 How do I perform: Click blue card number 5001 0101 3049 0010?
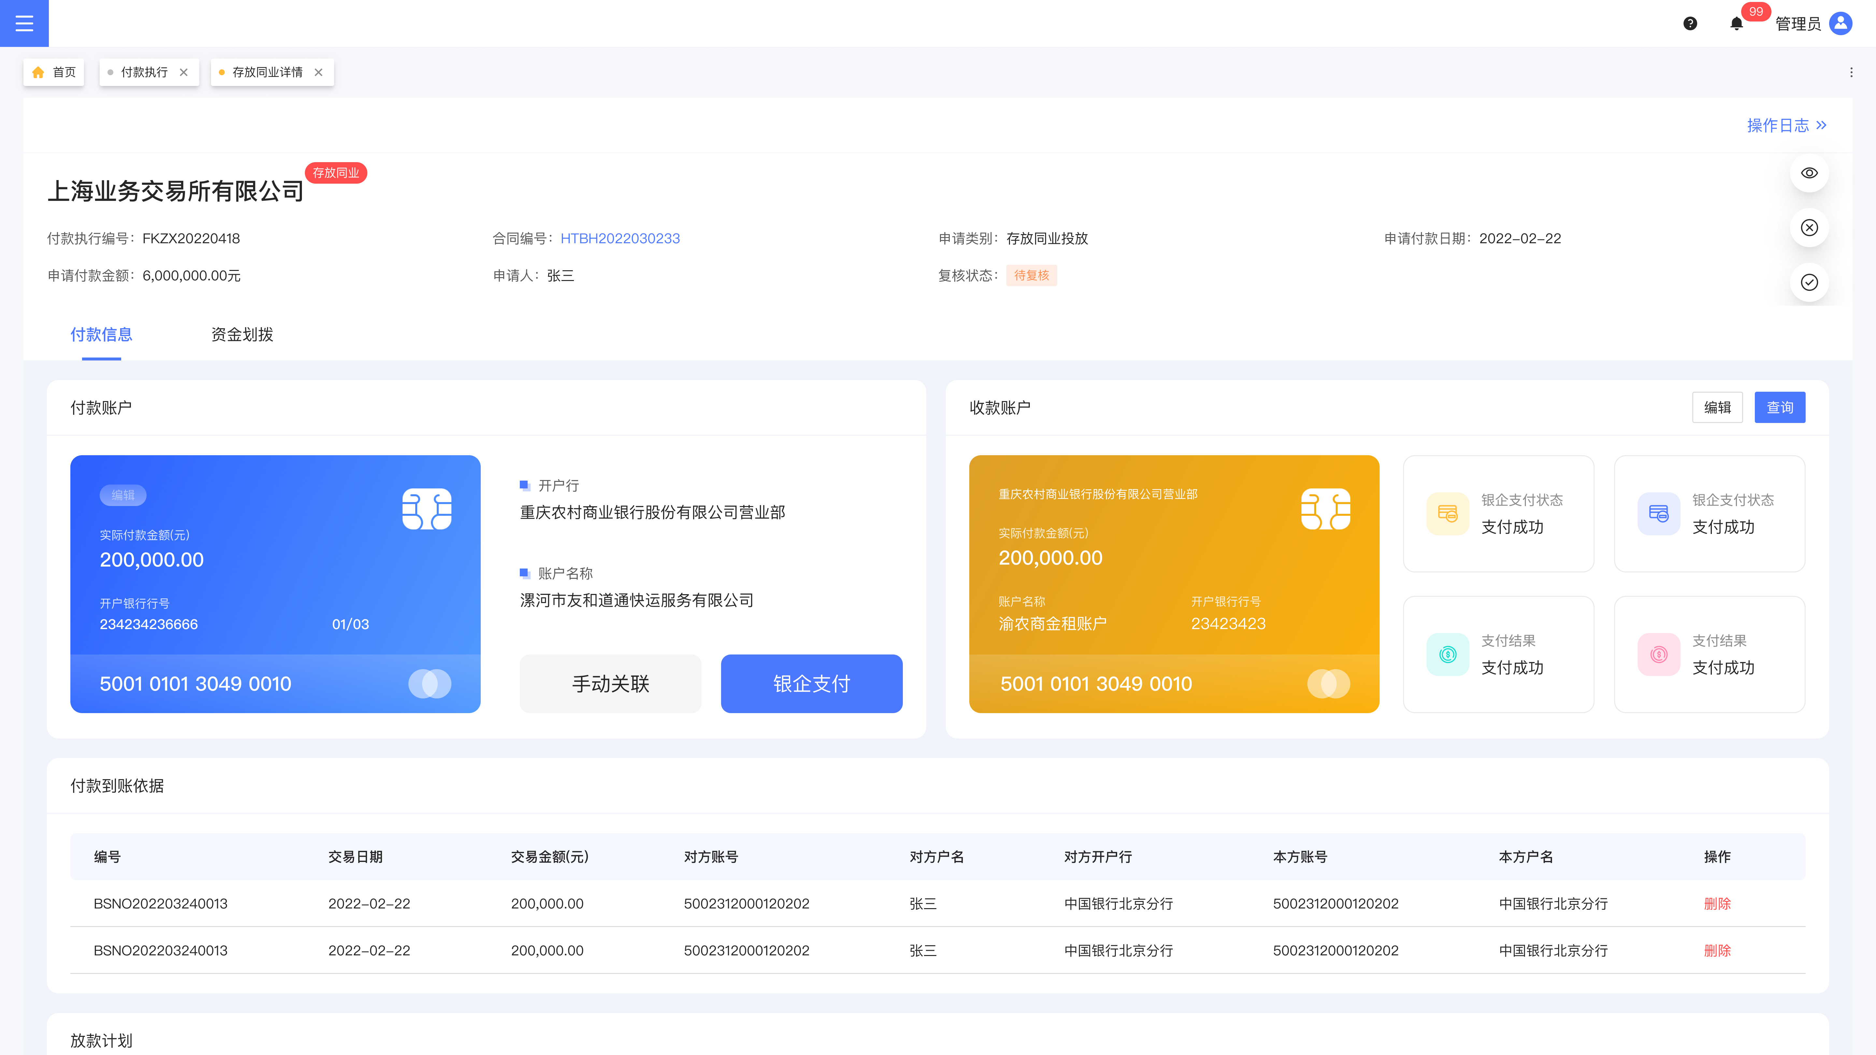195,684
